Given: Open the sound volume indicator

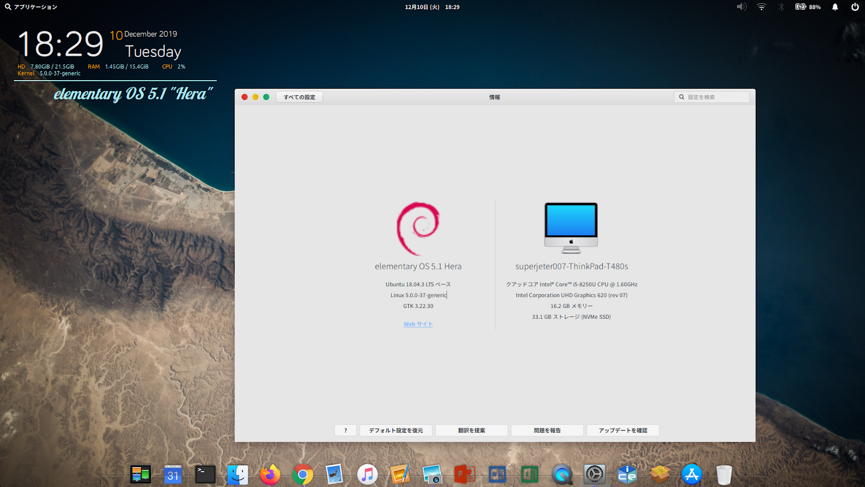Looking at the screenshot, I should pyautogui.click(x=741, y=7).
